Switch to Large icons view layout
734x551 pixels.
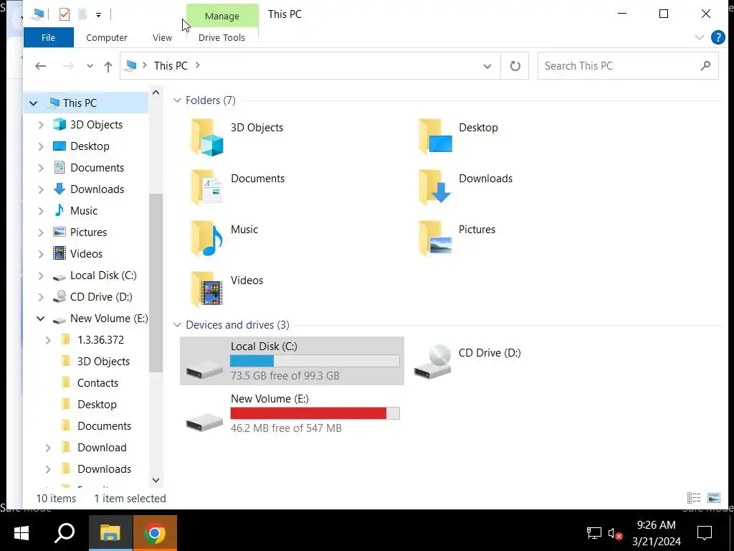(714, 498)
